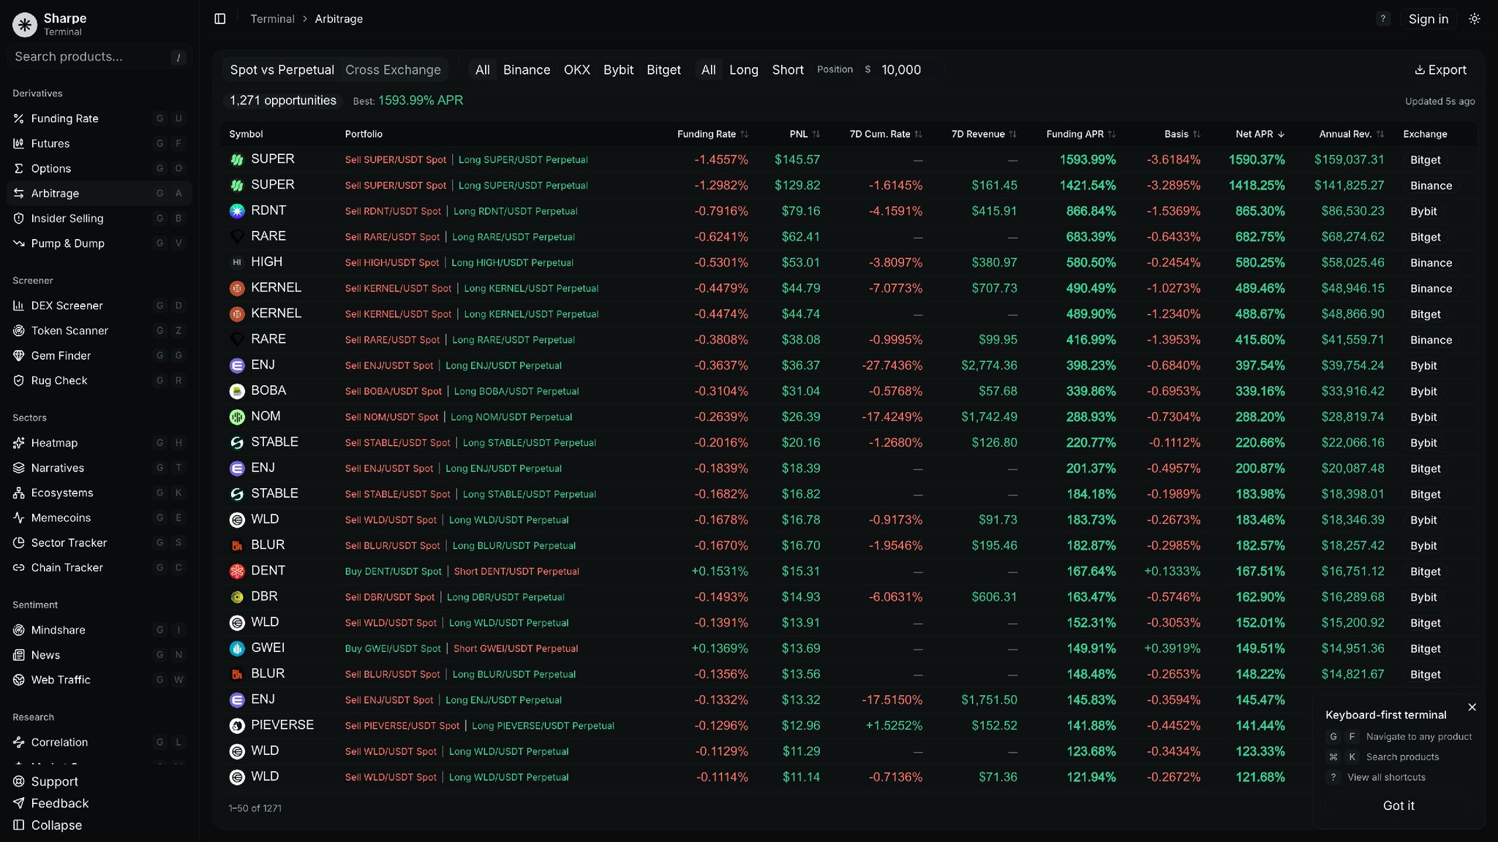Open Mindshare sentiment page
This screenshot has height=842, width=1498.
tap(58, 630)
